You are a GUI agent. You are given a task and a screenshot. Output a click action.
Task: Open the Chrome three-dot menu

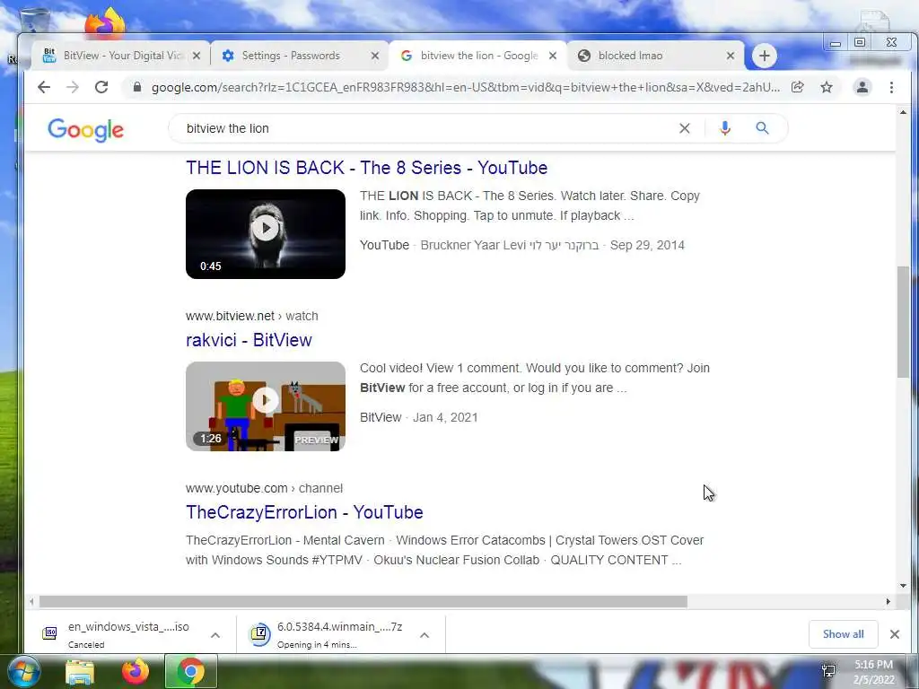coord(891,87)
